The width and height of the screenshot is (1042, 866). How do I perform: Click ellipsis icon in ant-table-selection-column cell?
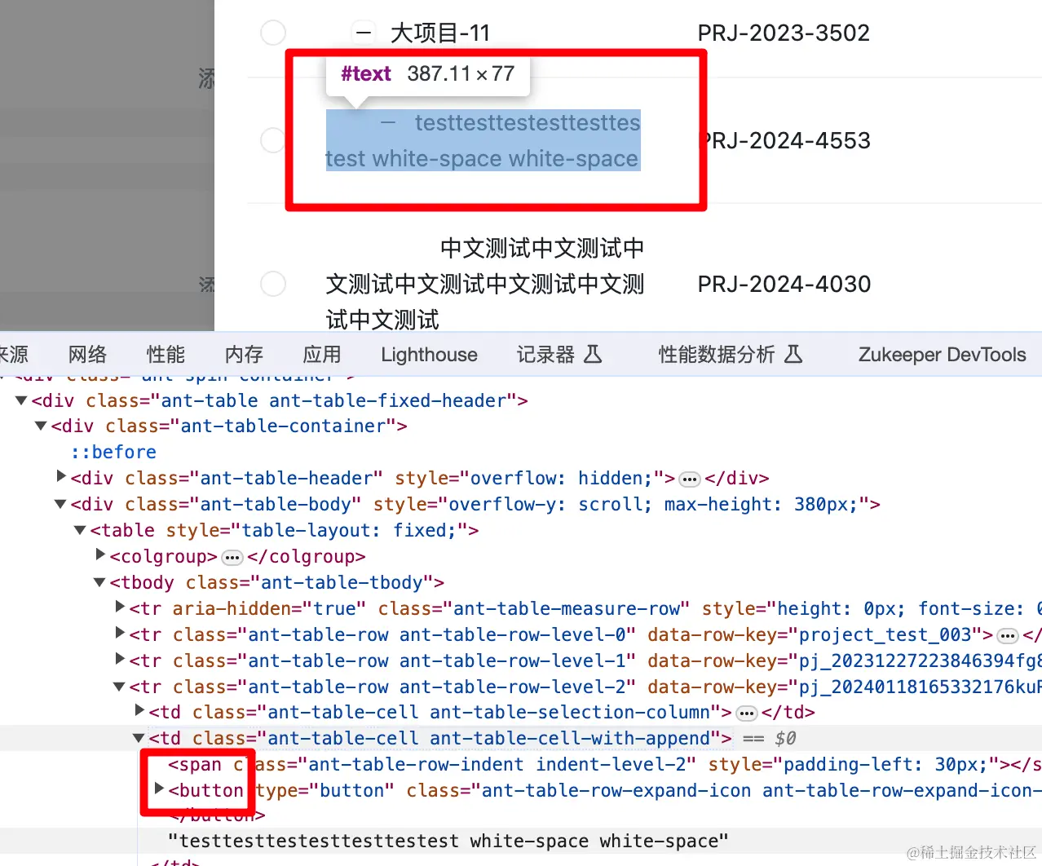pos(746,712)
